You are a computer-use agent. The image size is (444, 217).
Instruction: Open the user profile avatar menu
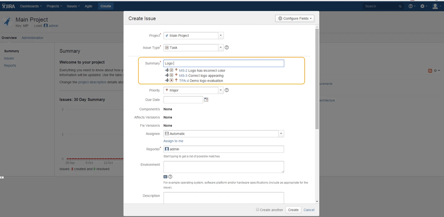coord(436,6)
